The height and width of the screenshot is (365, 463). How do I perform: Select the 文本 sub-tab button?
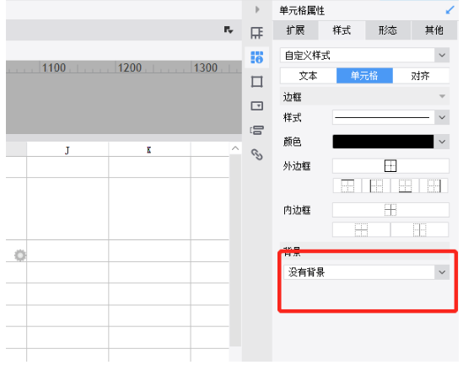[x=308, y=76]
